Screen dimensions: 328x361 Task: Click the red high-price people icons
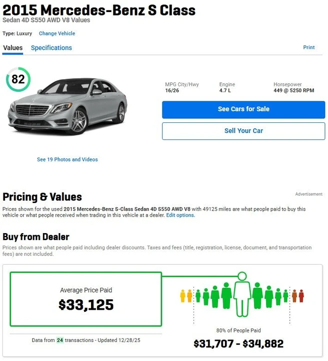coord(298,296)
